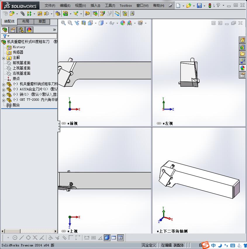Open dropdown arrow beside Linear Component Pattern
The width and height of the screenshot is (247, 249).
(34, 14)
